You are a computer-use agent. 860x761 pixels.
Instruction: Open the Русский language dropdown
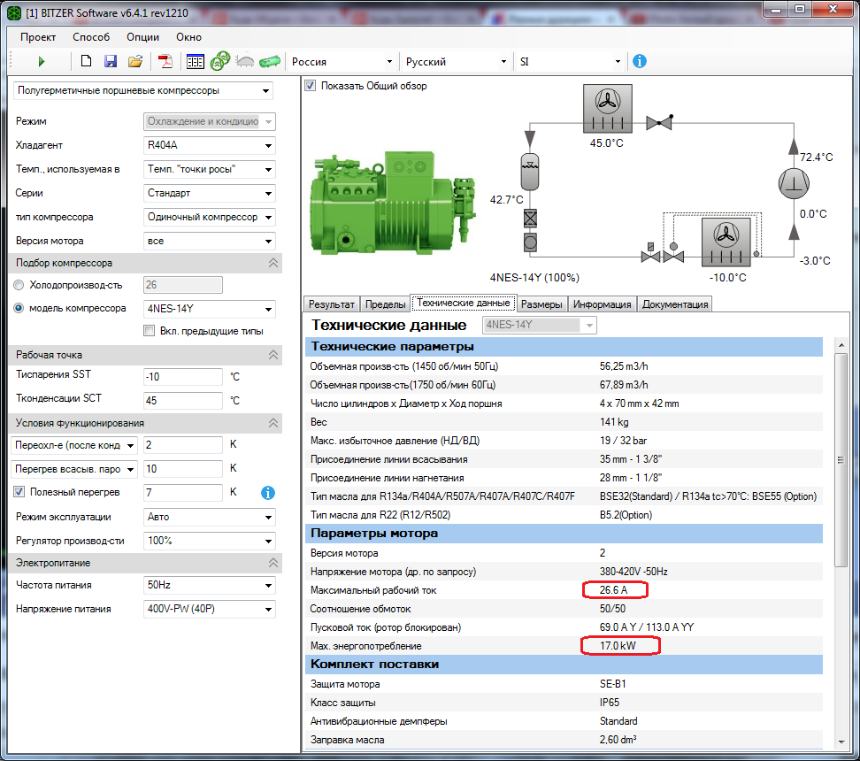click(456, 61)
